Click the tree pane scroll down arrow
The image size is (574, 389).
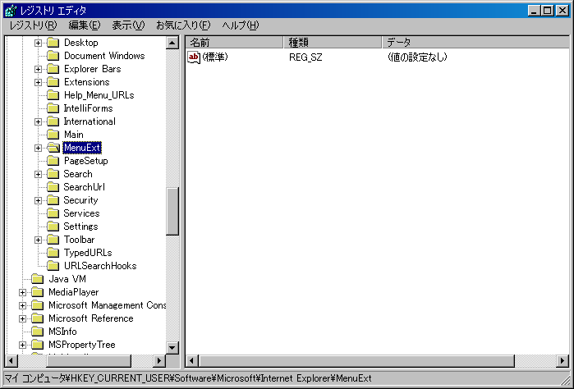point(172,347)
